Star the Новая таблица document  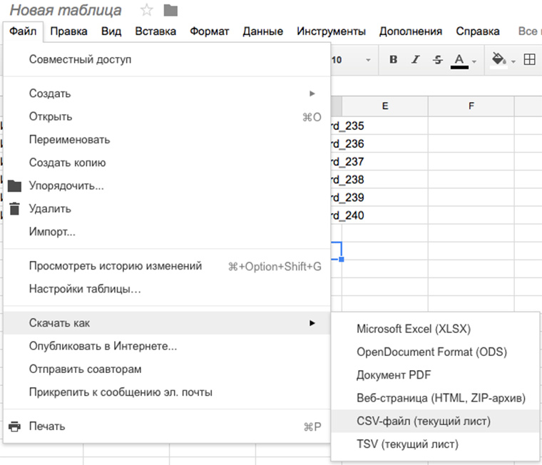point(147,11)
